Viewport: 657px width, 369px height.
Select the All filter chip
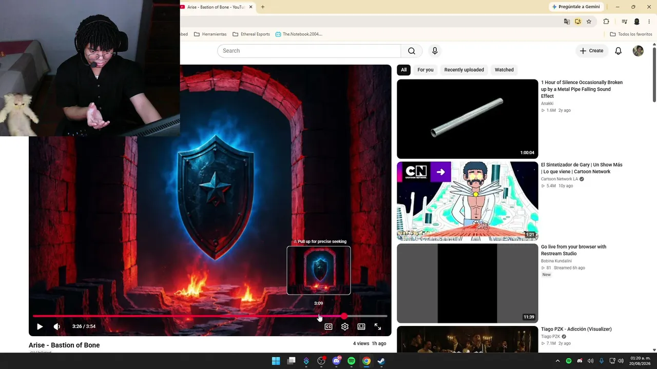click(404, 70)
